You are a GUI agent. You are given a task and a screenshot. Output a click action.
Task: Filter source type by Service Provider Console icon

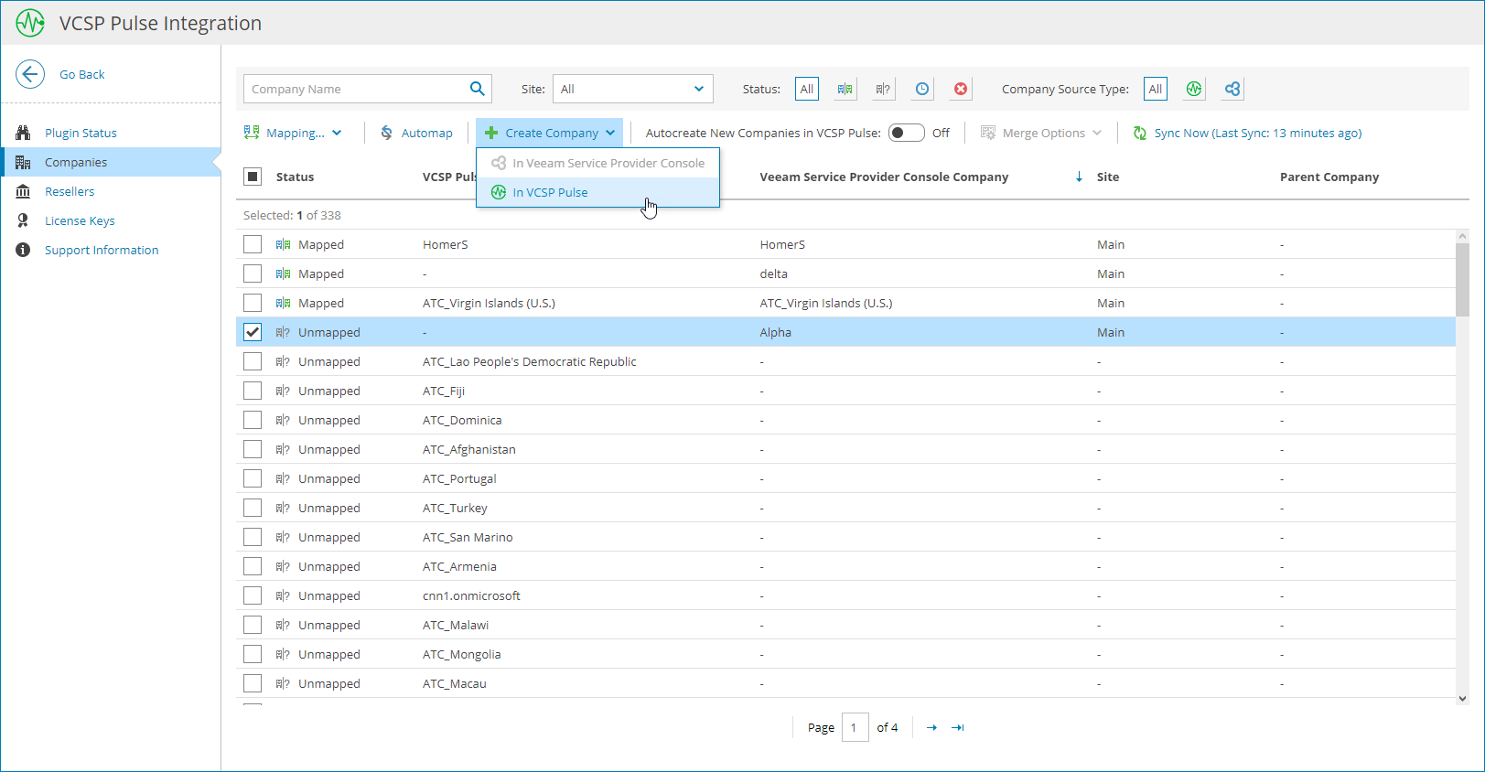pyautogui.click(x=1232, y=89)
